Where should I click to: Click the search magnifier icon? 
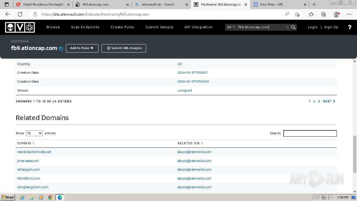point(293,27)
